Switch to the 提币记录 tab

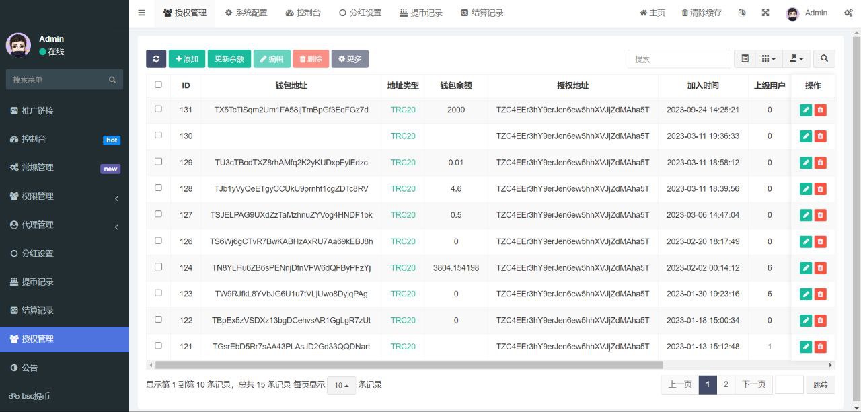(420, 13)
